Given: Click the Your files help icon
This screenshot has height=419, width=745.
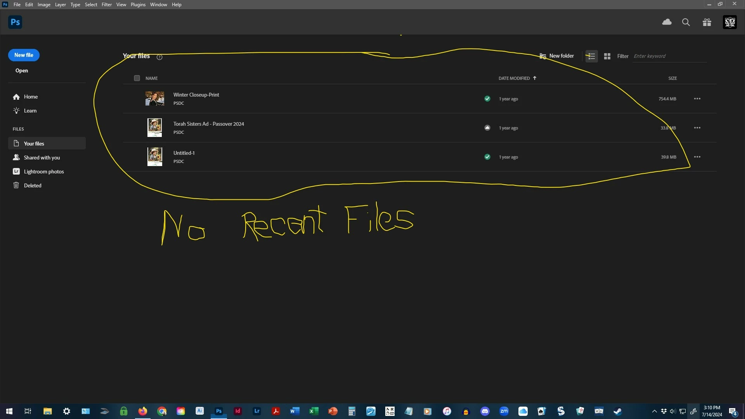Looking at the screenshot, I should click(x=159, y=57).
